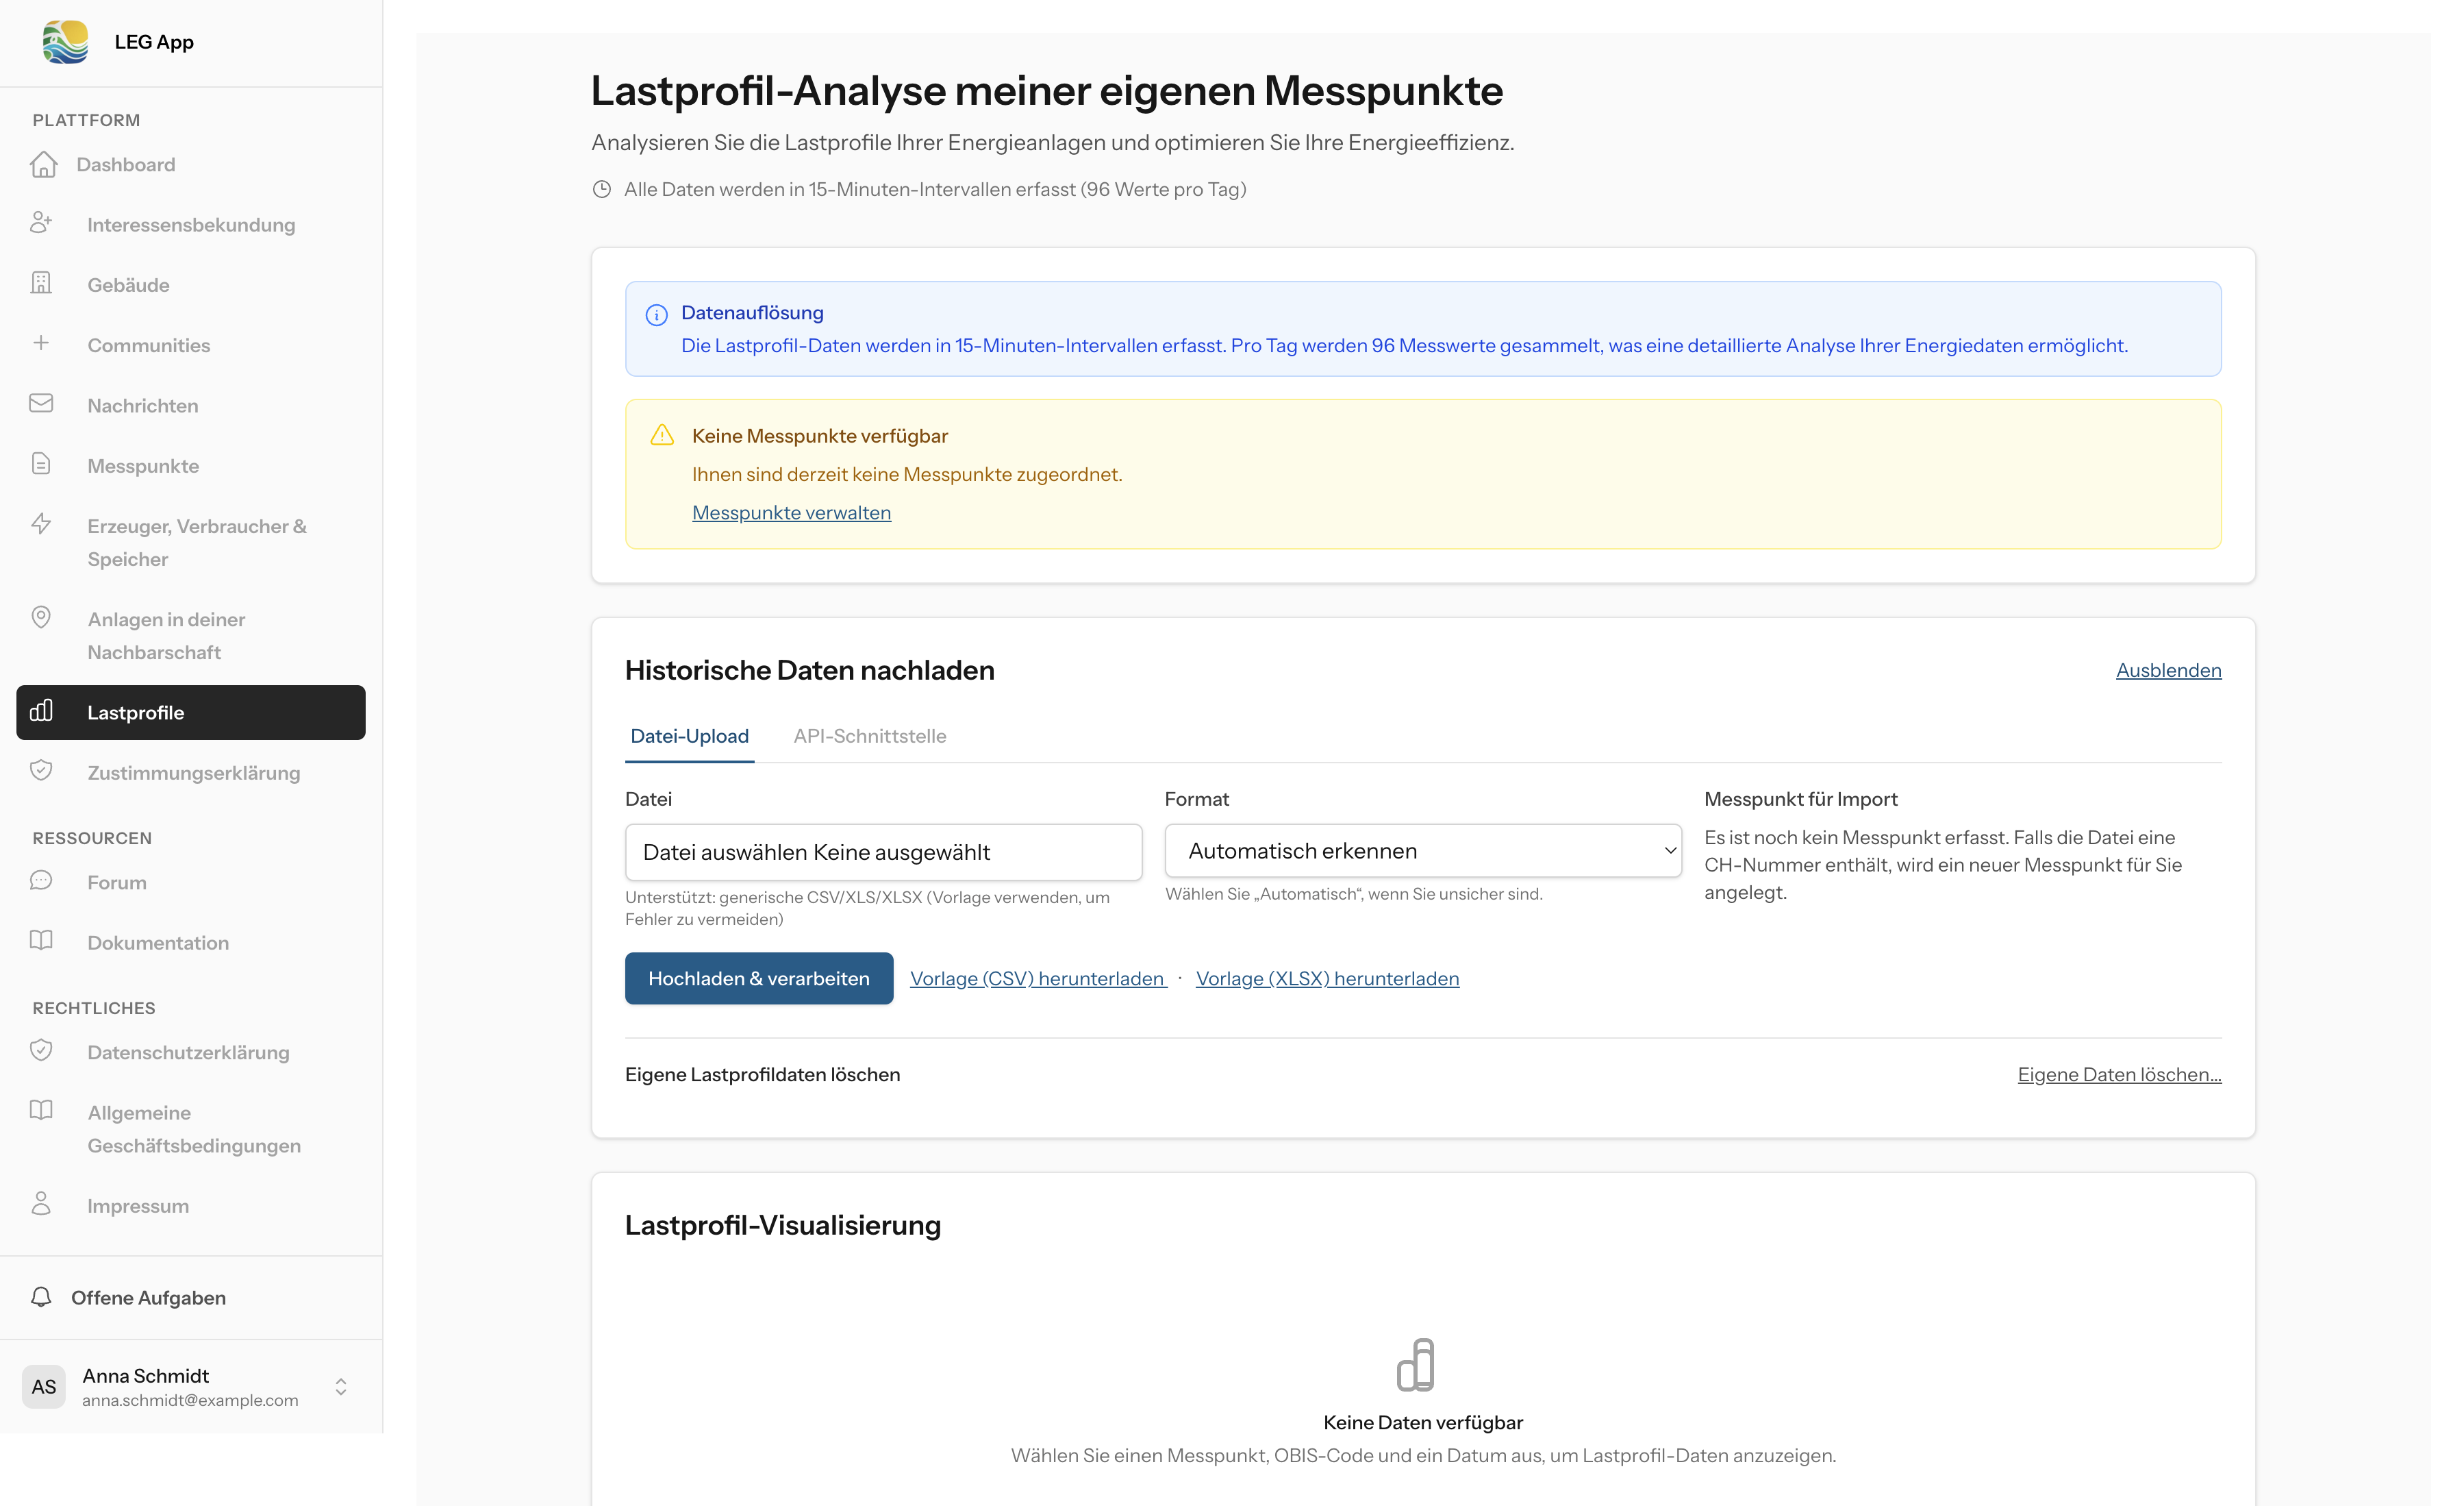2464x1506 pixels.
Task: Click the Communities plus icon
Action: coord(41,343)
